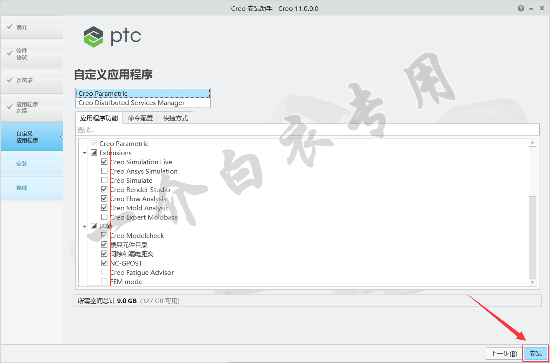
Task: Go back with 上一步(B) button
Action: [504, 353]
